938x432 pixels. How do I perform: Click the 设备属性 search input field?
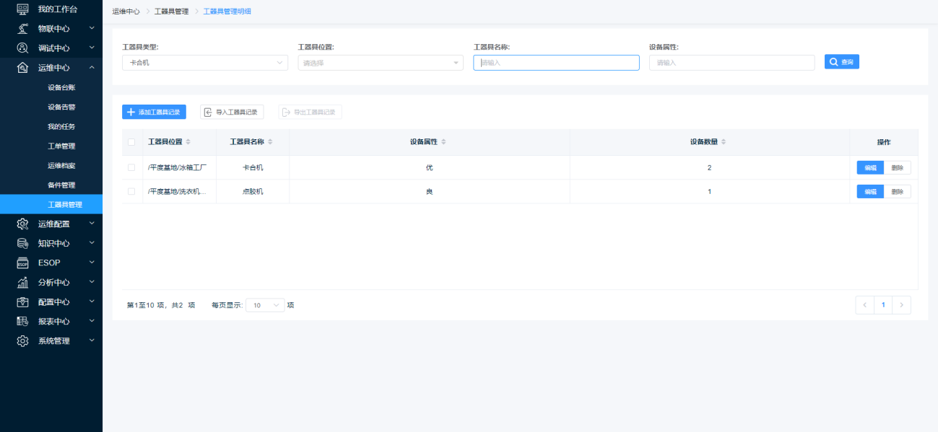731,63
